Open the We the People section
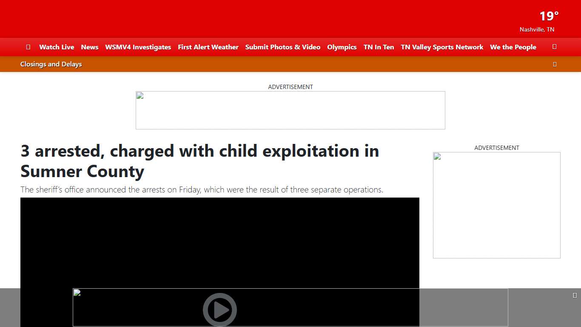The image size is (581, 327). pos(513,47)
